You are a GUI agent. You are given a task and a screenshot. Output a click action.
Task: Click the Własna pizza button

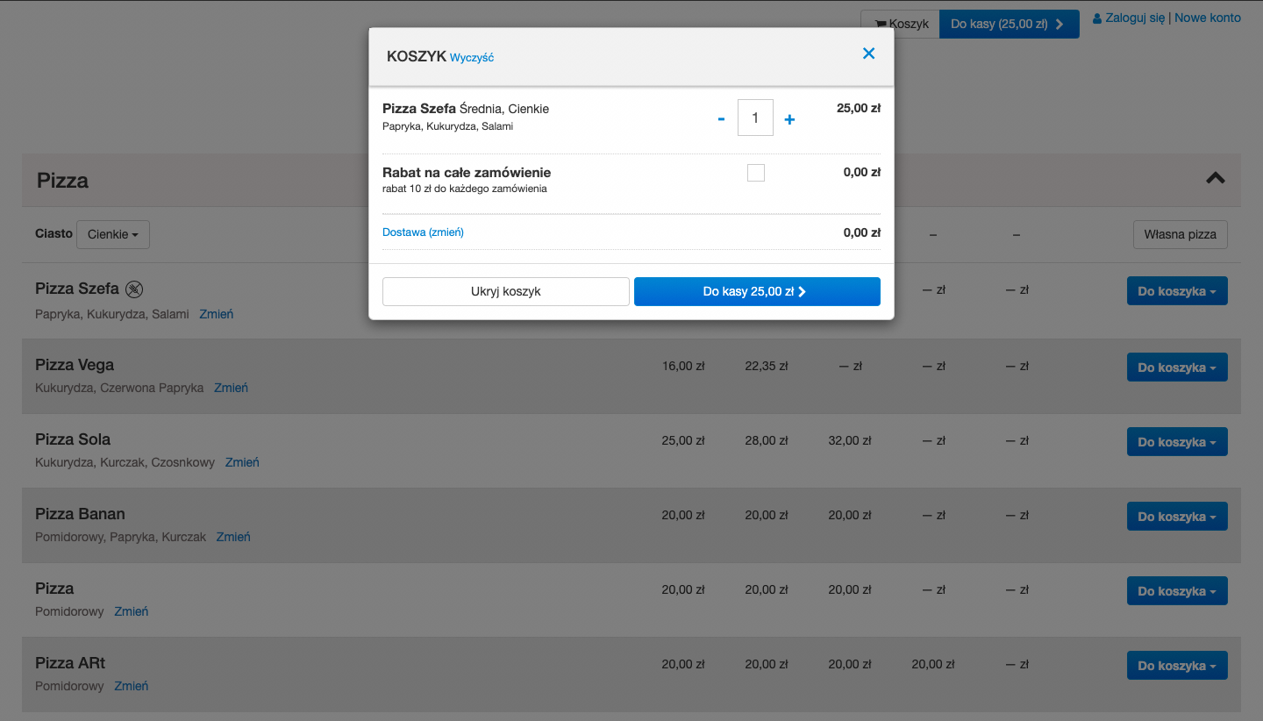tap(1180, 235)
